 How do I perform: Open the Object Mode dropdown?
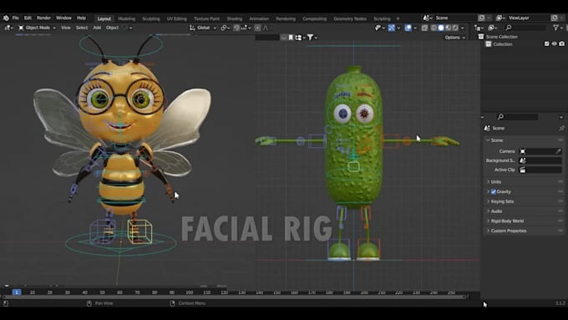[x=37, y=28]
